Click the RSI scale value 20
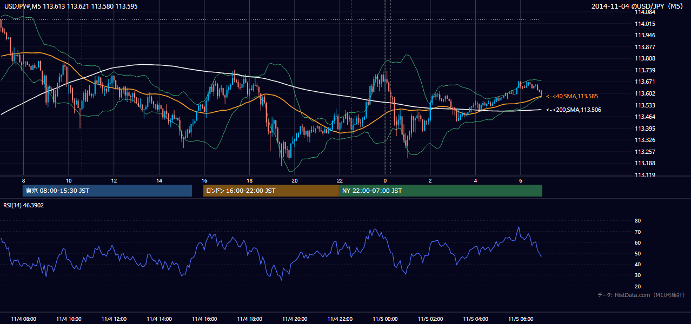Screen dimensions: 691x324 click(x=638, y=286)
